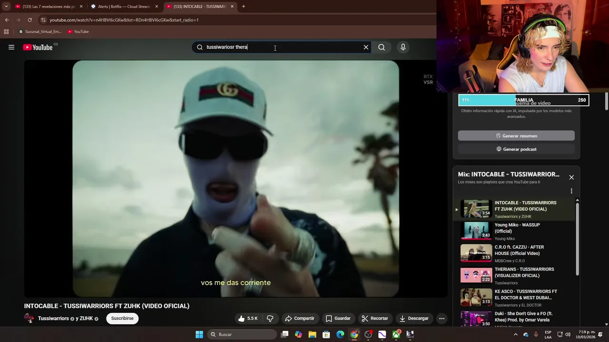Image resolution: width=609 pixels, height=342 pixels.
Task: Focus the YouTube search input field
Action: 281,47
